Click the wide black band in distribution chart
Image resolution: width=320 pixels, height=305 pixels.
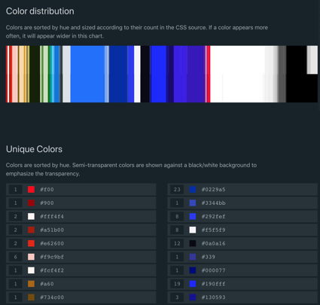tap(297, 74)
